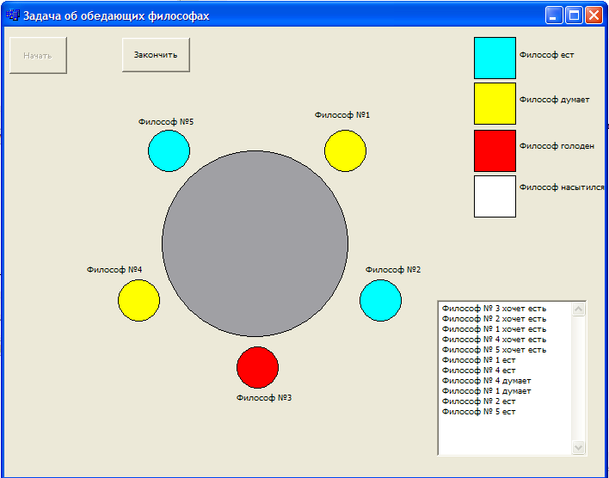The image size is (609, 478).
Task: Click the legend text Философ ест
Action: click(546, 55)
